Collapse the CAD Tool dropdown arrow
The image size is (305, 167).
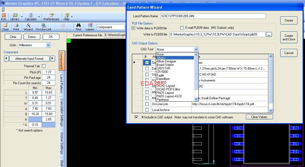(196, 49)
